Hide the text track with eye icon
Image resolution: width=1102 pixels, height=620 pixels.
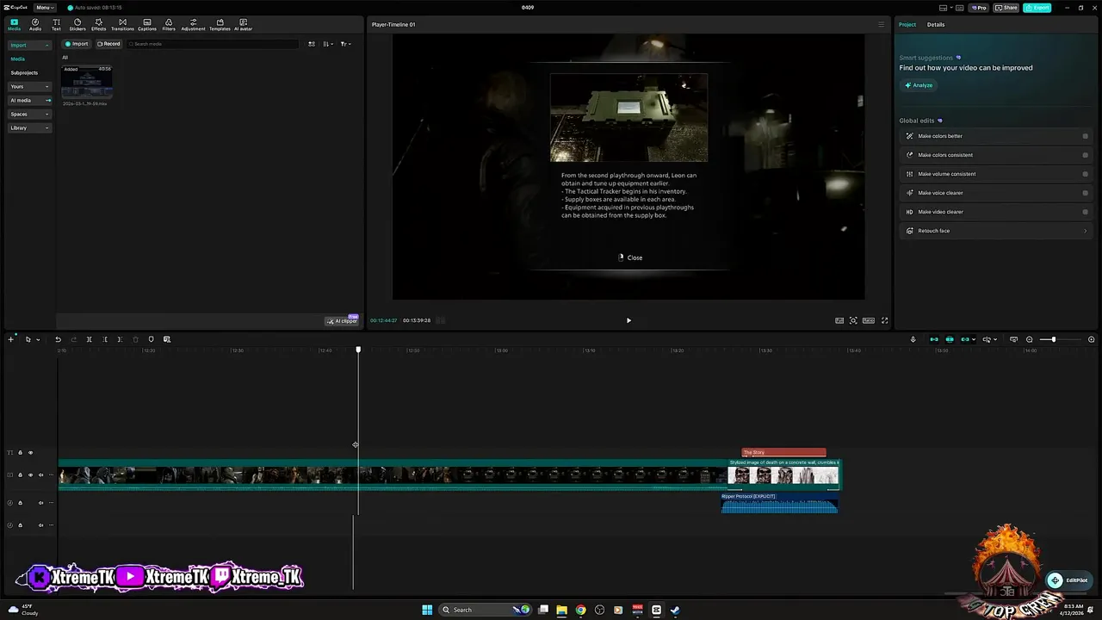click(x=30, y=452)
